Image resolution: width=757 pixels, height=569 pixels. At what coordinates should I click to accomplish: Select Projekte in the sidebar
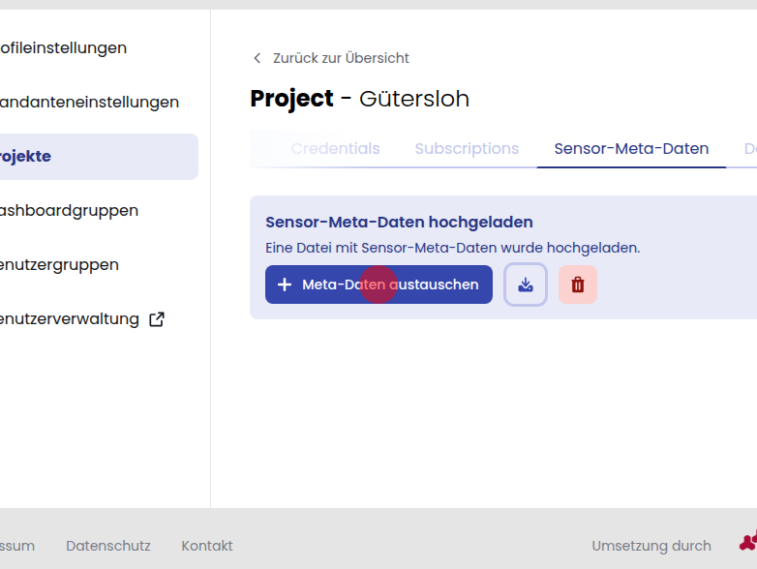[27, 157]
